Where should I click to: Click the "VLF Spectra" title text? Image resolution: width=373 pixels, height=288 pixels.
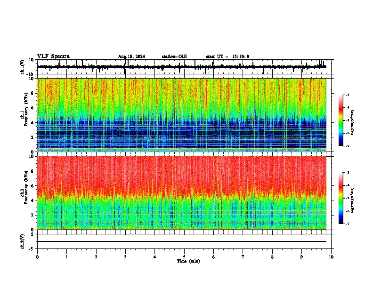(x=53, y=56)
